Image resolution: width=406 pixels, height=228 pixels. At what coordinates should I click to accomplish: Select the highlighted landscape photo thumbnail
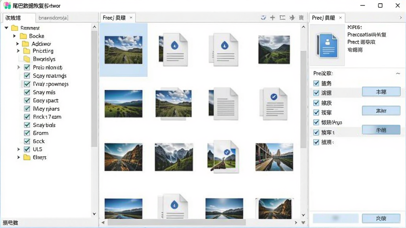pyautogui.click(x=124, y=49)
